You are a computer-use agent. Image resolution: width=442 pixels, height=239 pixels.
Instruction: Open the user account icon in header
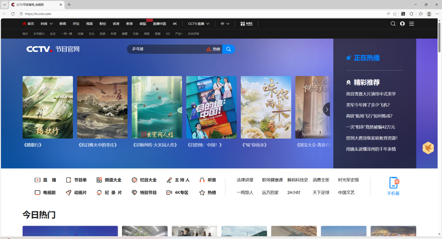(403, 24)
